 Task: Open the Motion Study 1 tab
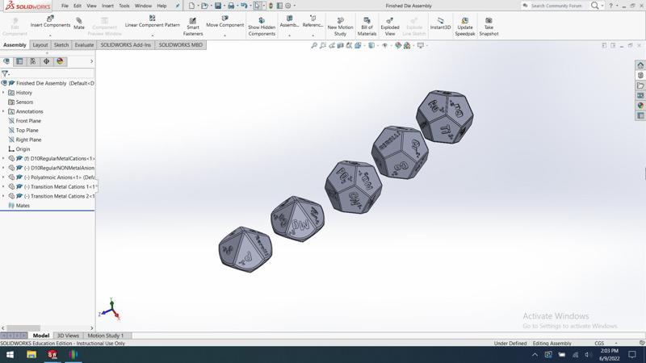(x=106, y=336)
